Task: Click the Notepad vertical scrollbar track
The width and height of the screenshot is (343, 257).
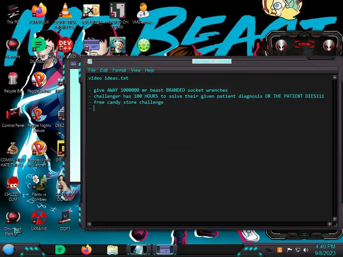Action: (335, 148)
